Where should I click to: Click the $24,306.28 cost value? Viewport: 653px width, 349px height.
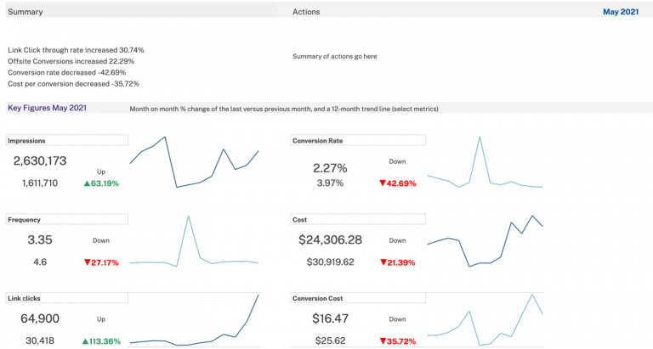click(331, 240)
